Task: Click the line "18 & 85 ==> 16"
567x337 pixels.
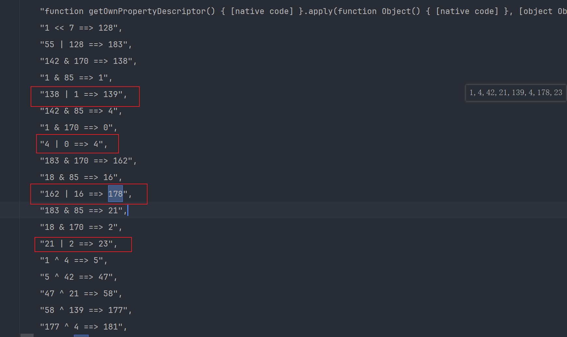Action: [81, 177]
